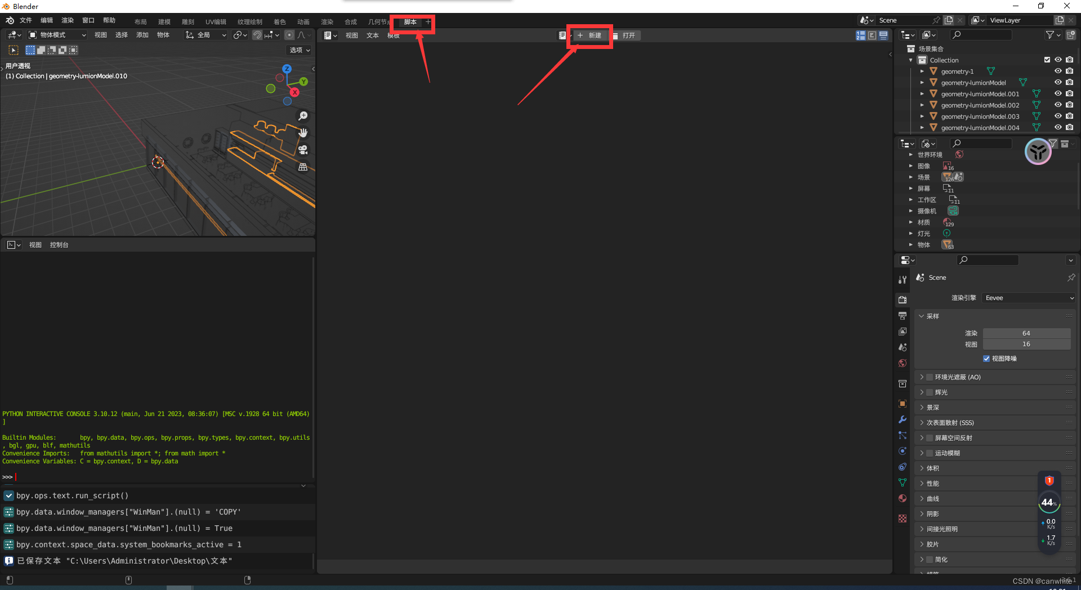Viewport: 1081px width, 590px height.
Task: Open the Render properties tab icon
Action: point(903,300)
